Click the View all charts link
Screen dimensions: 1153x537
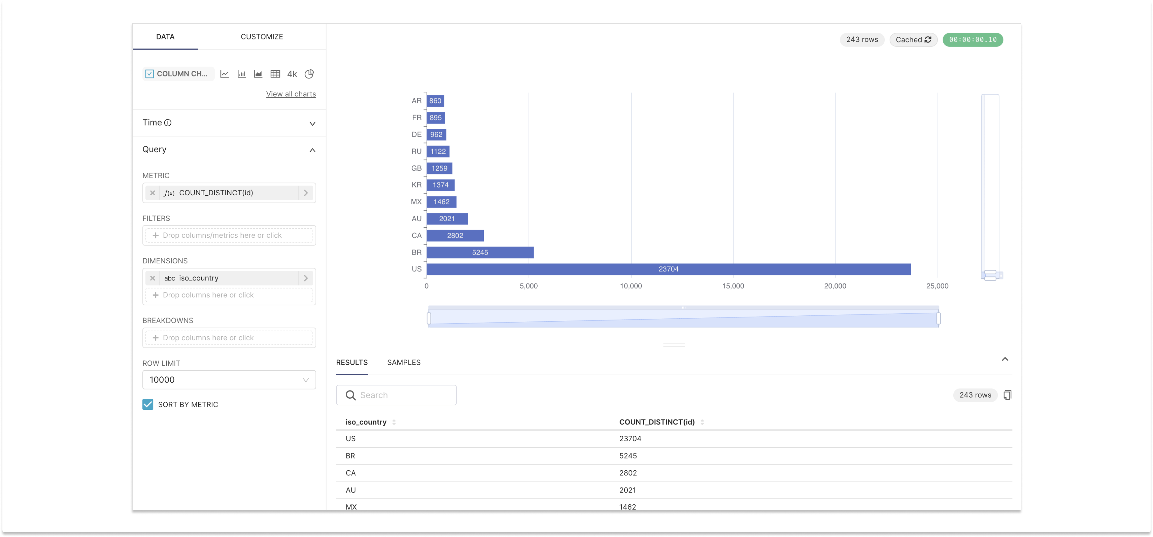pos(291,94)
